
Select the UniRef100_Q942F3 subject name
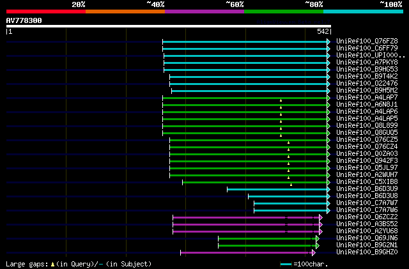(x=367, y=161)
